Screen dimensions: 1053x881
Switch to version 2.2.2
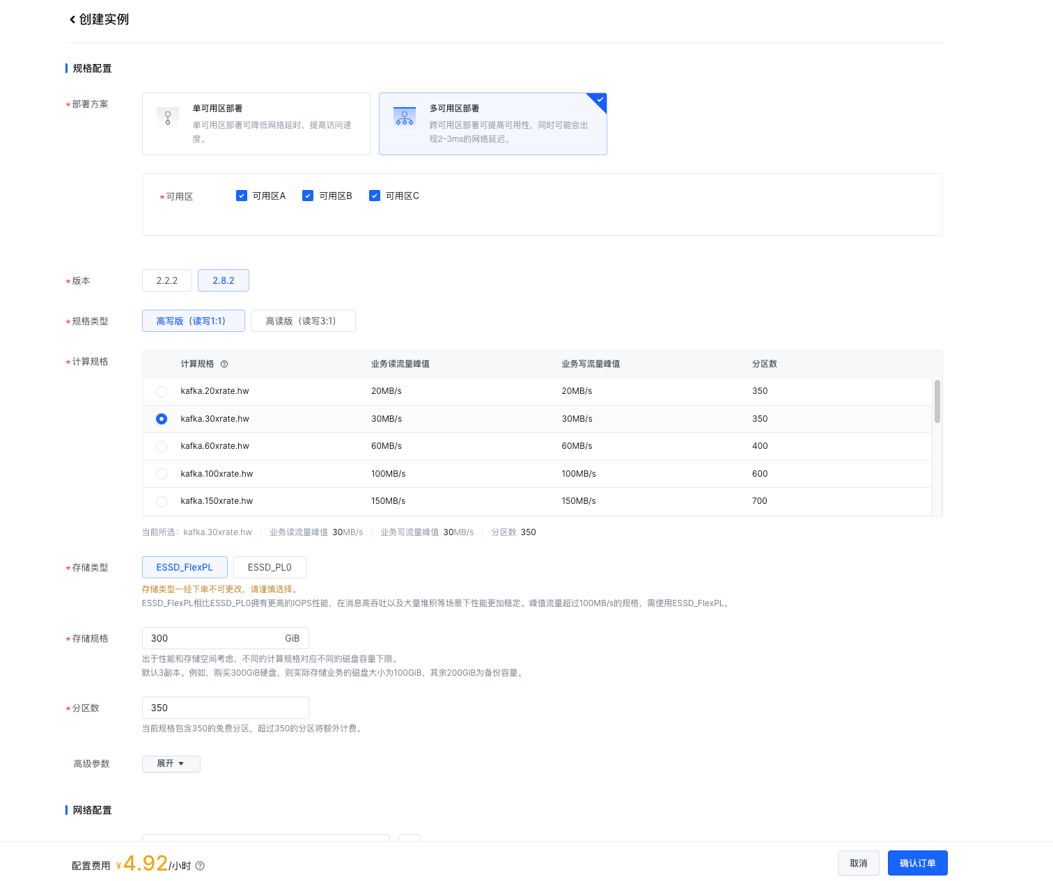click(x=167, y=280)
